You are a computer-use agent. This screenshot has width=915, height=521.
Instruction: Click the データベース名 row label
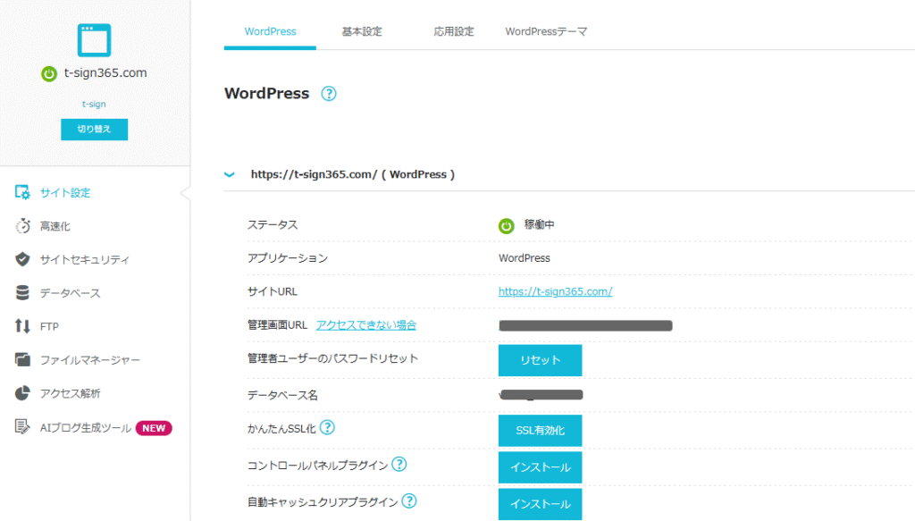(x=282, y=395)
